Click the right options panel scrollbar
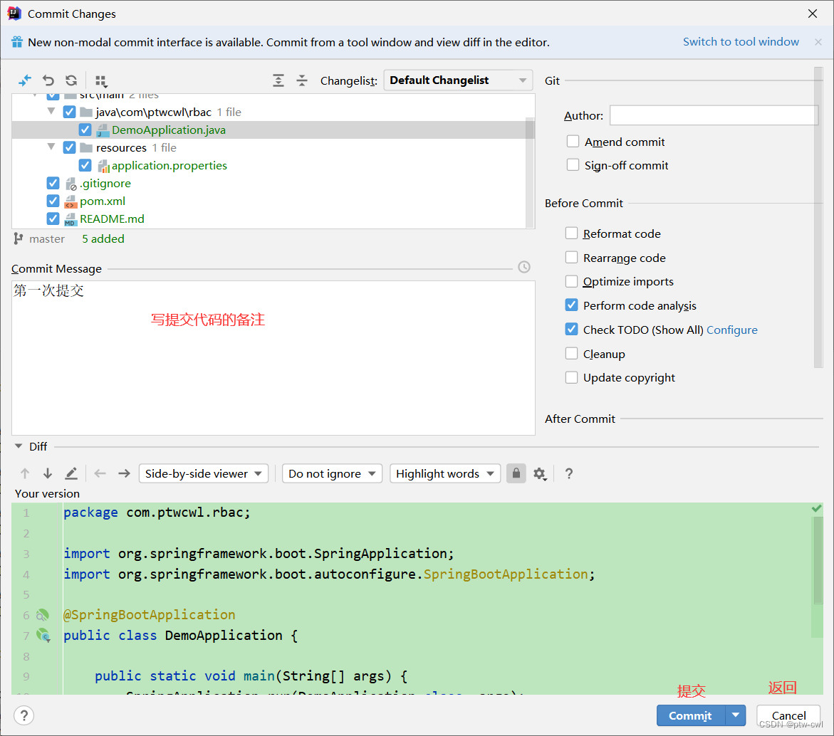 [x=818, y=217]
